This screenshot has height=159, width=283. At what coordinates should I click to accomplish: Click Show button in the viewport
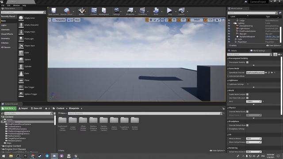tap(77, 20)
